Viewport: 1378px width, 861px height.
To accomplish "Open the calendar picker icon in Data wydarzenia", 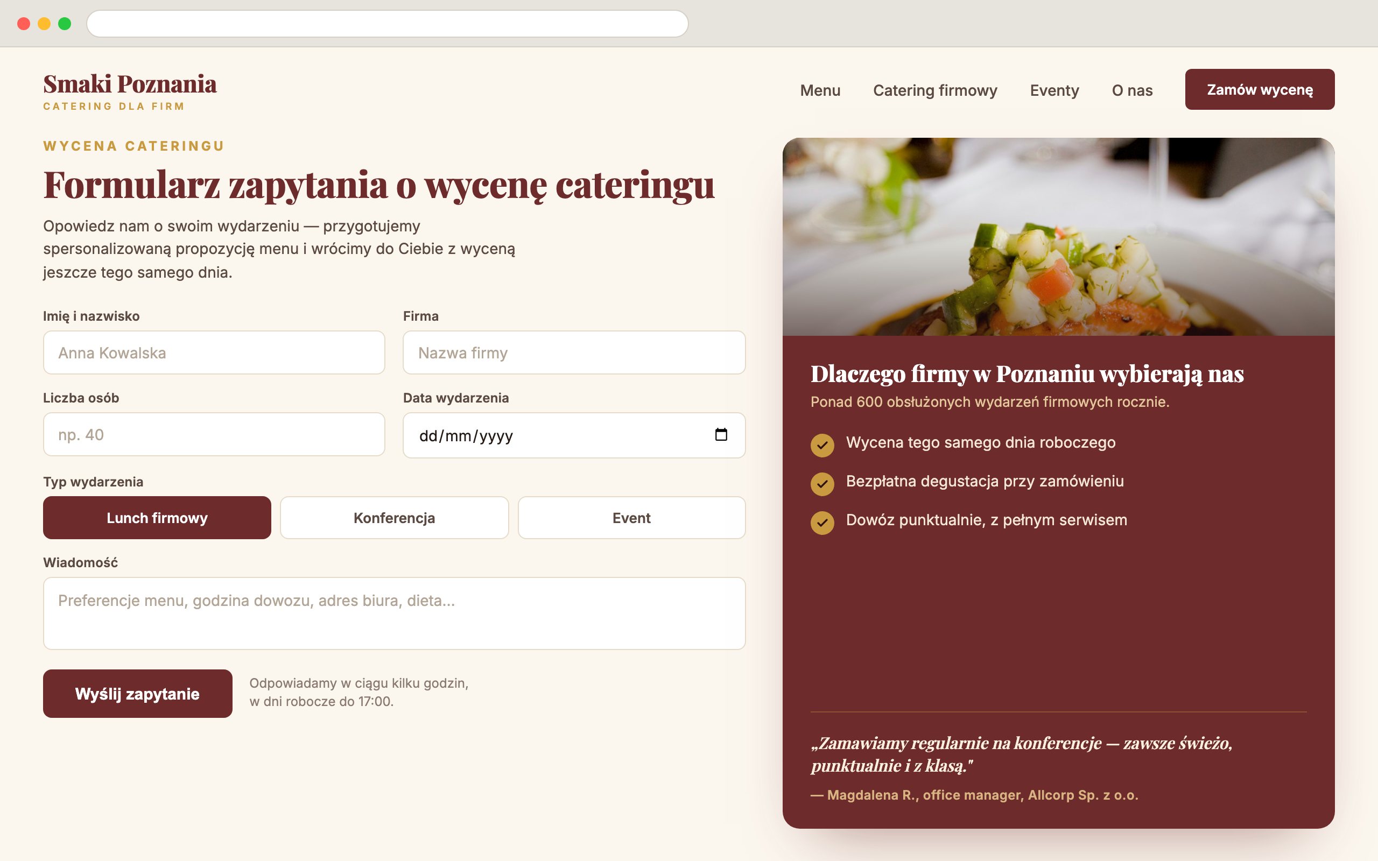I will [721, 435].
